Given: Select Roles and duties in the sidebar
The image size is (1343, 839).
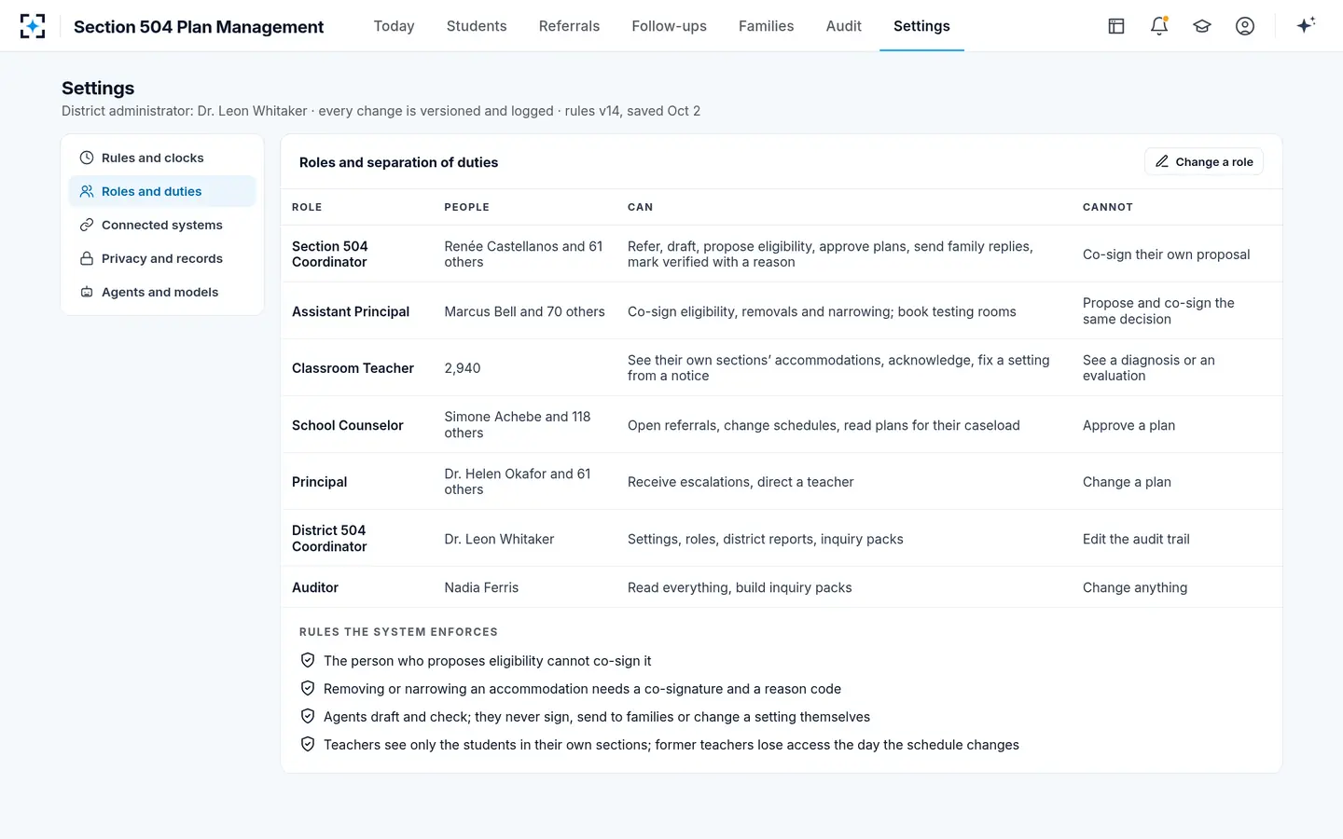Looking at the screenshot, I should click(162, 191).
